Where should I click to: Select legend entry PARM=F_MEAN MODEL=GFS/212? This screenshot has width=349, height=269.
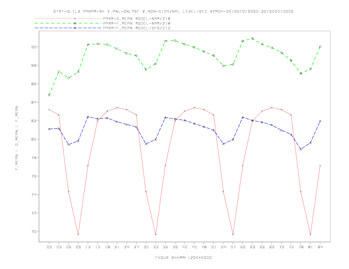[x=137, y=28]
